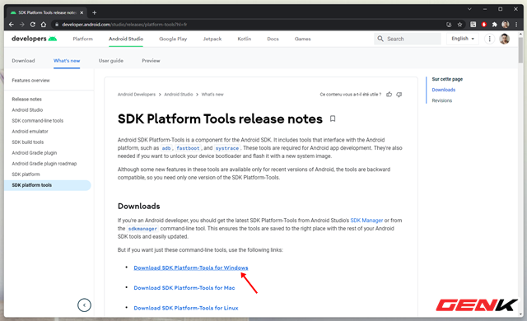The height and width of the screenshot is (321, 527).
Task: Open the Jetpack navigation item
Action: 212,39
